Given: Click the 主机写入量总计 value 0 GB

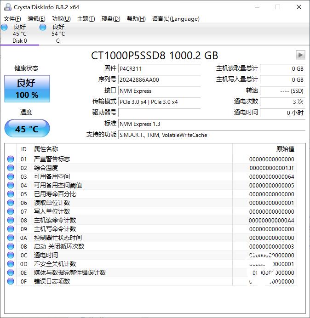Looking at the screenshot, I should 282,79.
